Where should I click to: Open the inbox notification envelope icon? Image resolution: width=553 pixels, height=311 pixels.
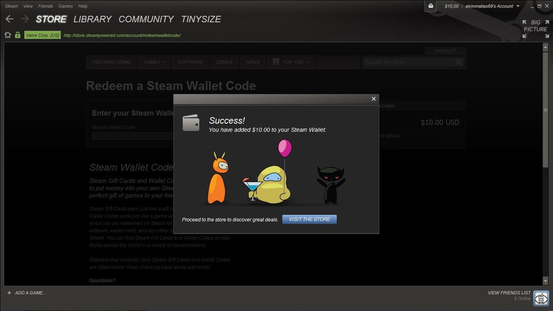431,6
